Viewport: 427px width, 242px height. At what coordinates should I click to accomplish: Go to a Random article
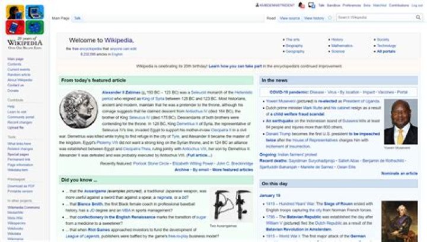click(19, 75)
